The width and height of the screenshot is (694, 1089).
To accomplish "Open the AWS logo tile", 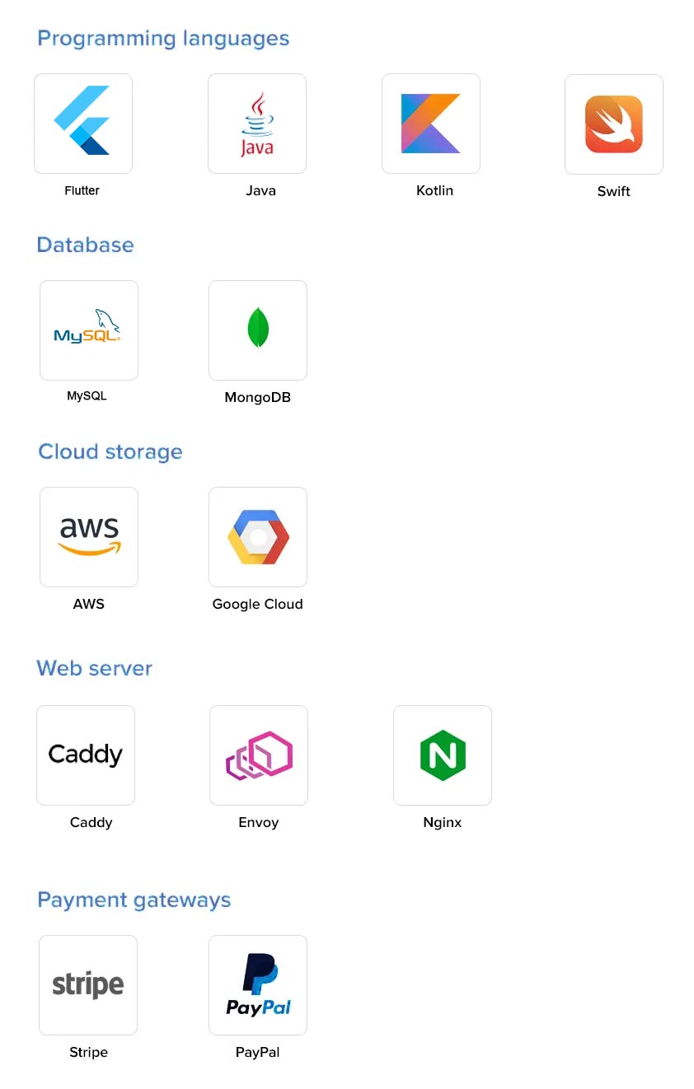I will 89,537.
